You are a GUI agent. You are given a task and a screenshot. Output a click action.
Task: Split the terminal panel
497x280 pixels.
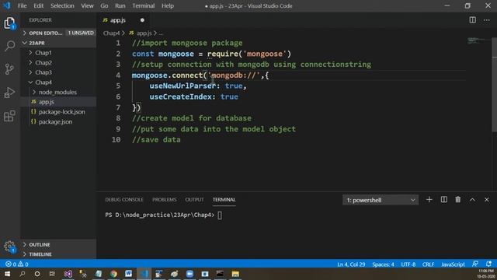click(443, 200)
